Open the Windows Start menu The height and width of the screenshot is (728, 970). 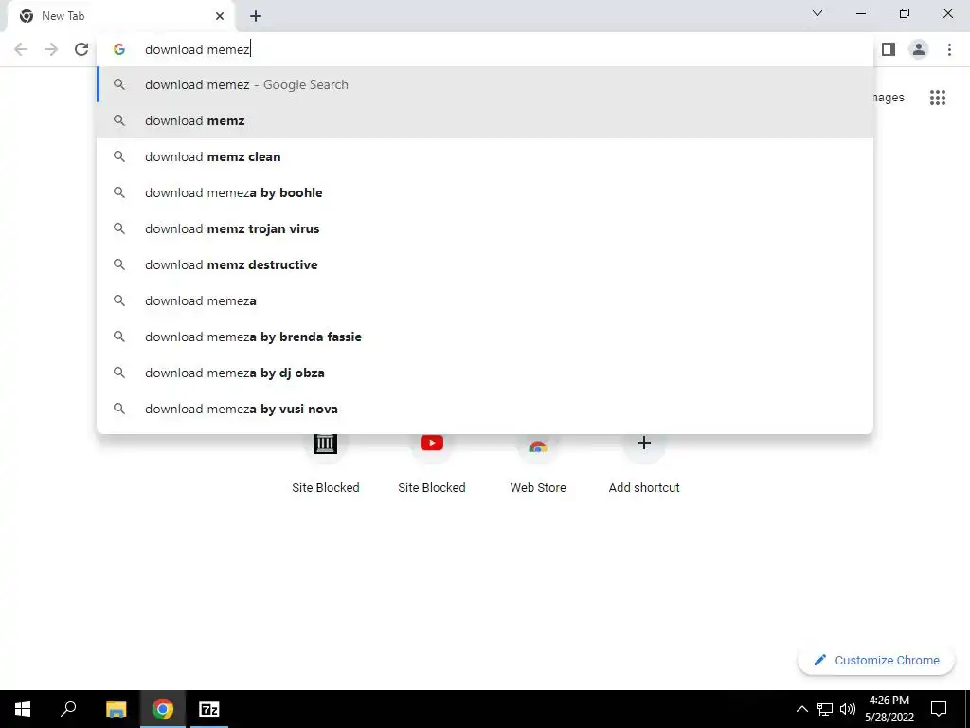(23, 709)
